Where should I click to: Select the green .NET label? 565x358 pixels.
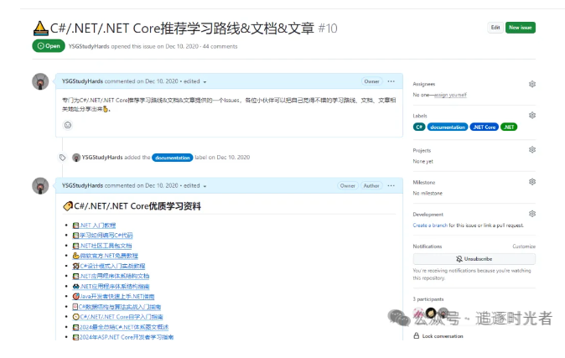509,127
